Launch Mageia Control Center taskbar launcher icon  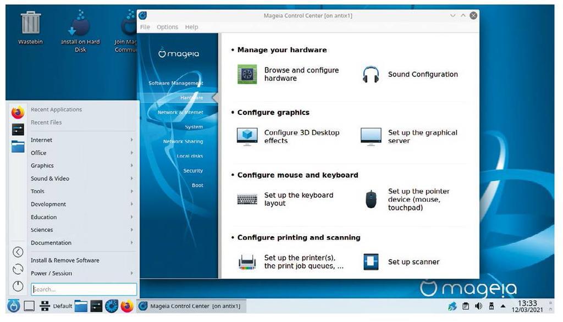112,306
